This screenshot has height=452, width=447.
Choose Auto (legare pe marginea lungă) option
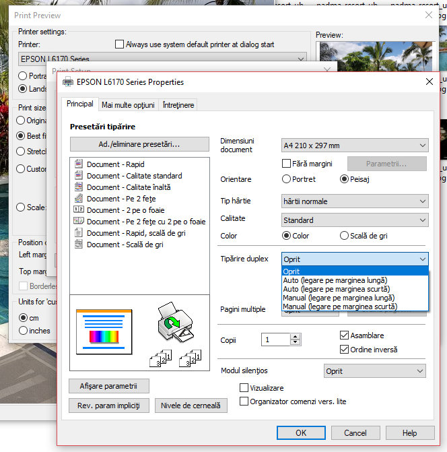click(335, 280)
